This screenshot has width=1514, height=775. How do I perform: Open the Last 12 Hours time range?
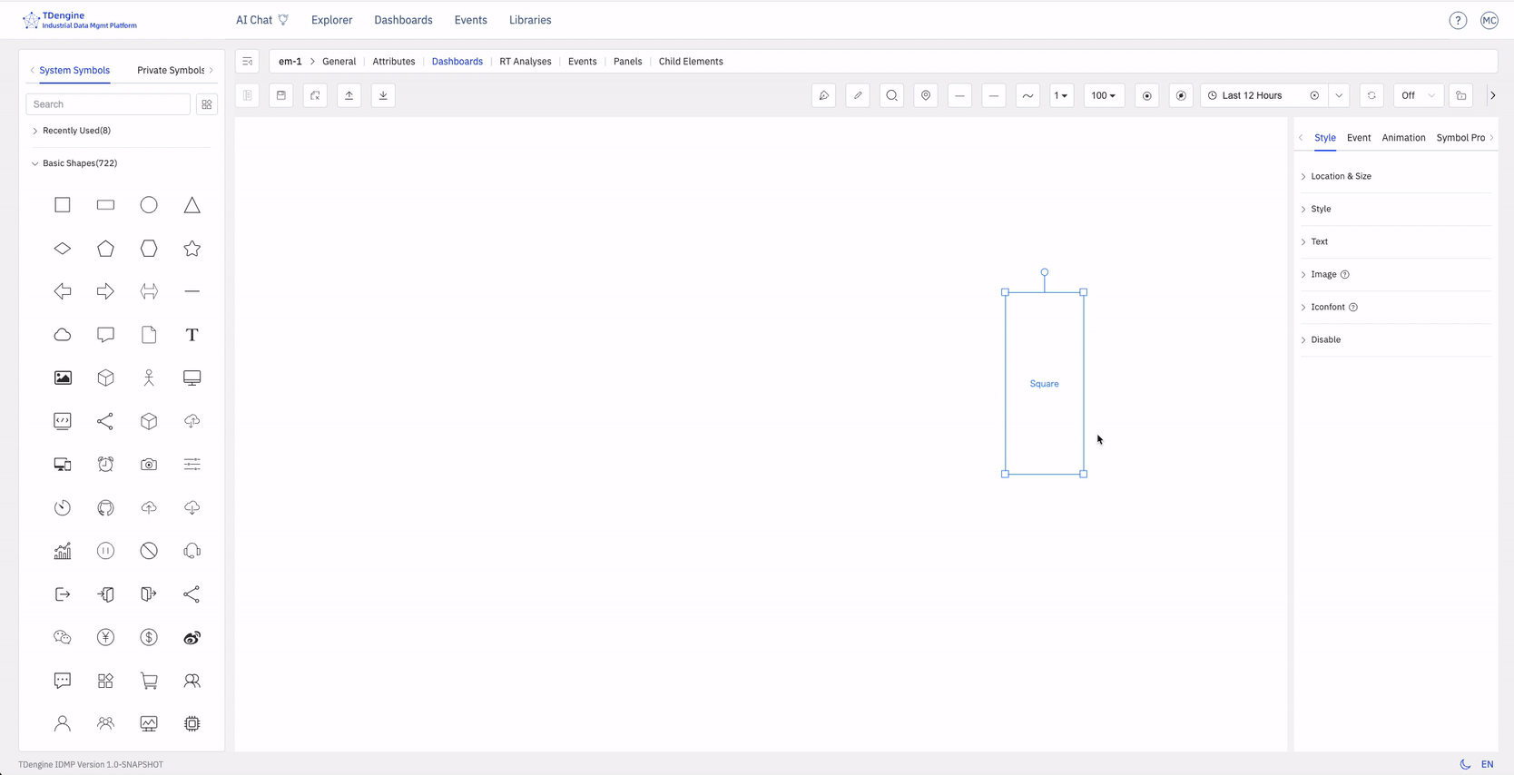point(1263,95)
